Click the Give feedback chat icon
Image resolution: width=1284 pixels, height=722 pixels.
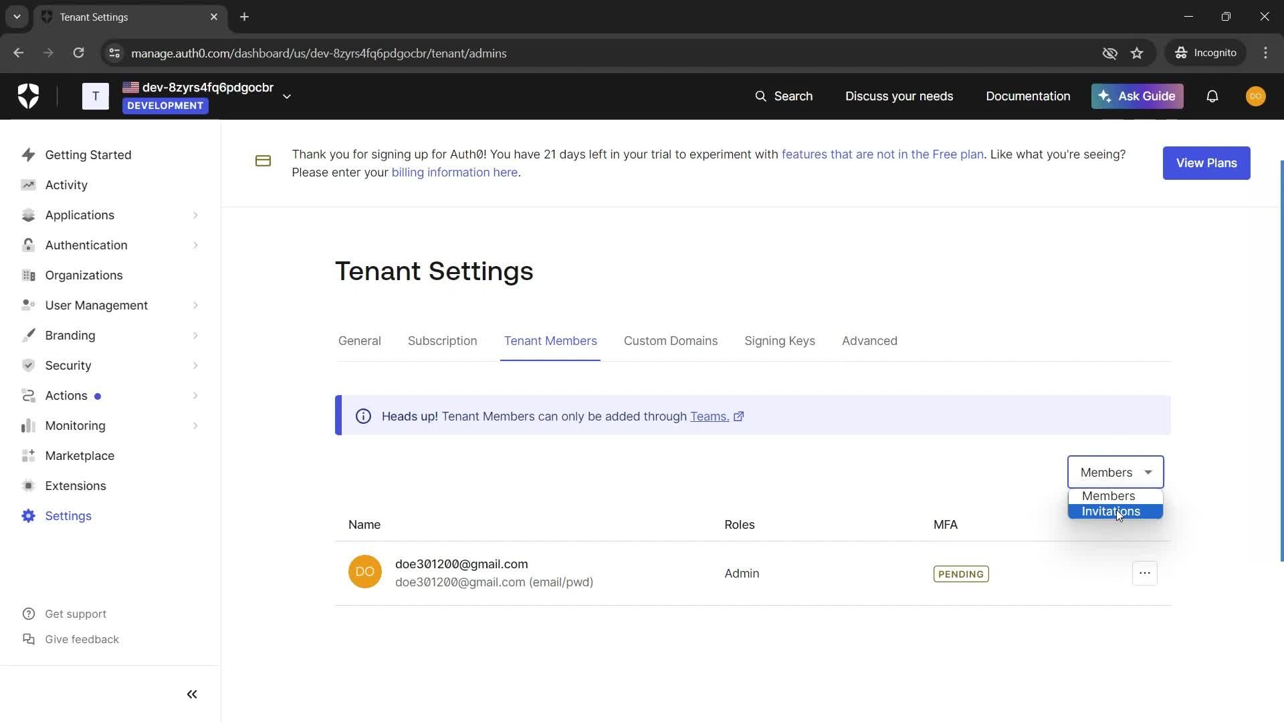click(28, 639)
